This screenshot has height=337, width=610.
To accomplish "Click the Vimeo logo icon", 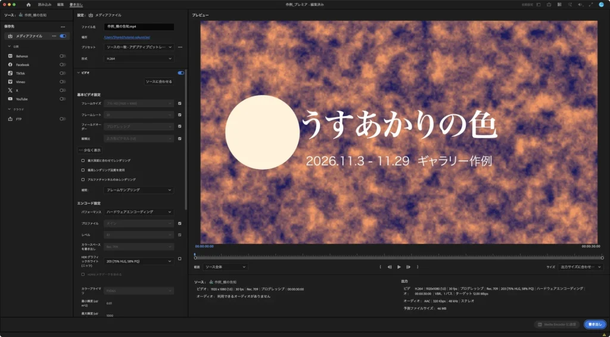I will click(10, 82).
